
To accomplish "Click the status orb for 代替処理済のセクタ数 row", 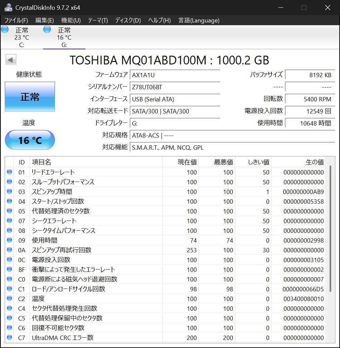I will pyautogui.click(x=9, y=211).
